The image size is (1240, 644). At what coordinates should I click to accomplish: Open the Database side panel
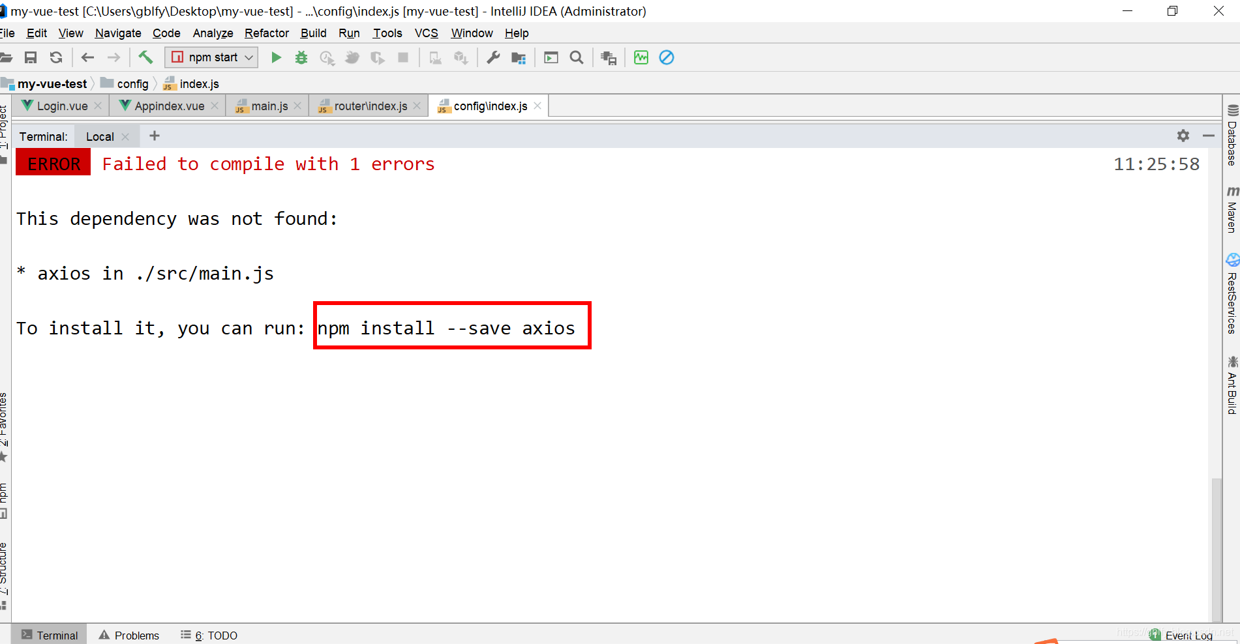tap(1232, 135)
